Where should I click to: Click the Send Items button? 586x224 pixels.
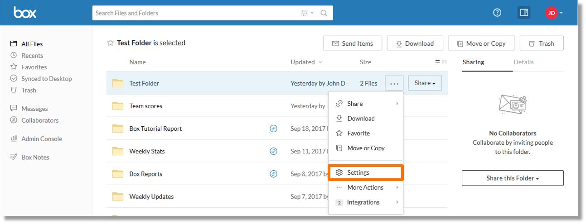pos(353,43)
